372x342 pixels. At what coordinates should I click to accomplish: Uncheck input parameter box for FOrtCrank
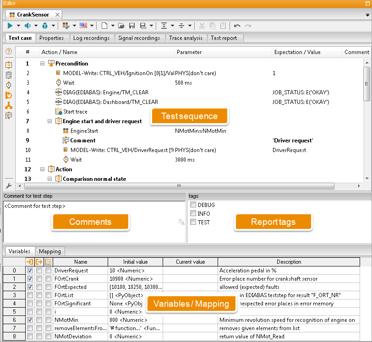[30, 279]
